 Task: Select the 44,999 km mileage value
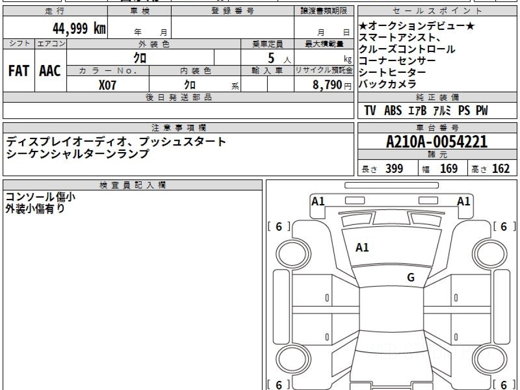pyautogui.click(x=79, y=29)
